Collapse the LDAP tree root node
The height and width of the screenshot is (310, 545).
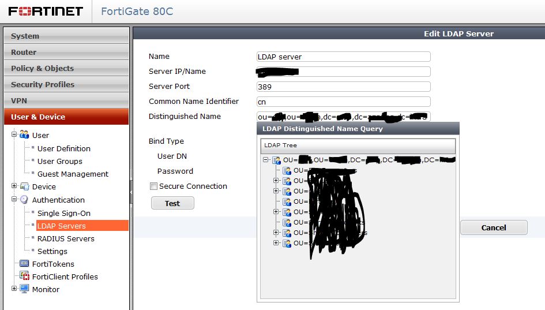pos(265,160)
